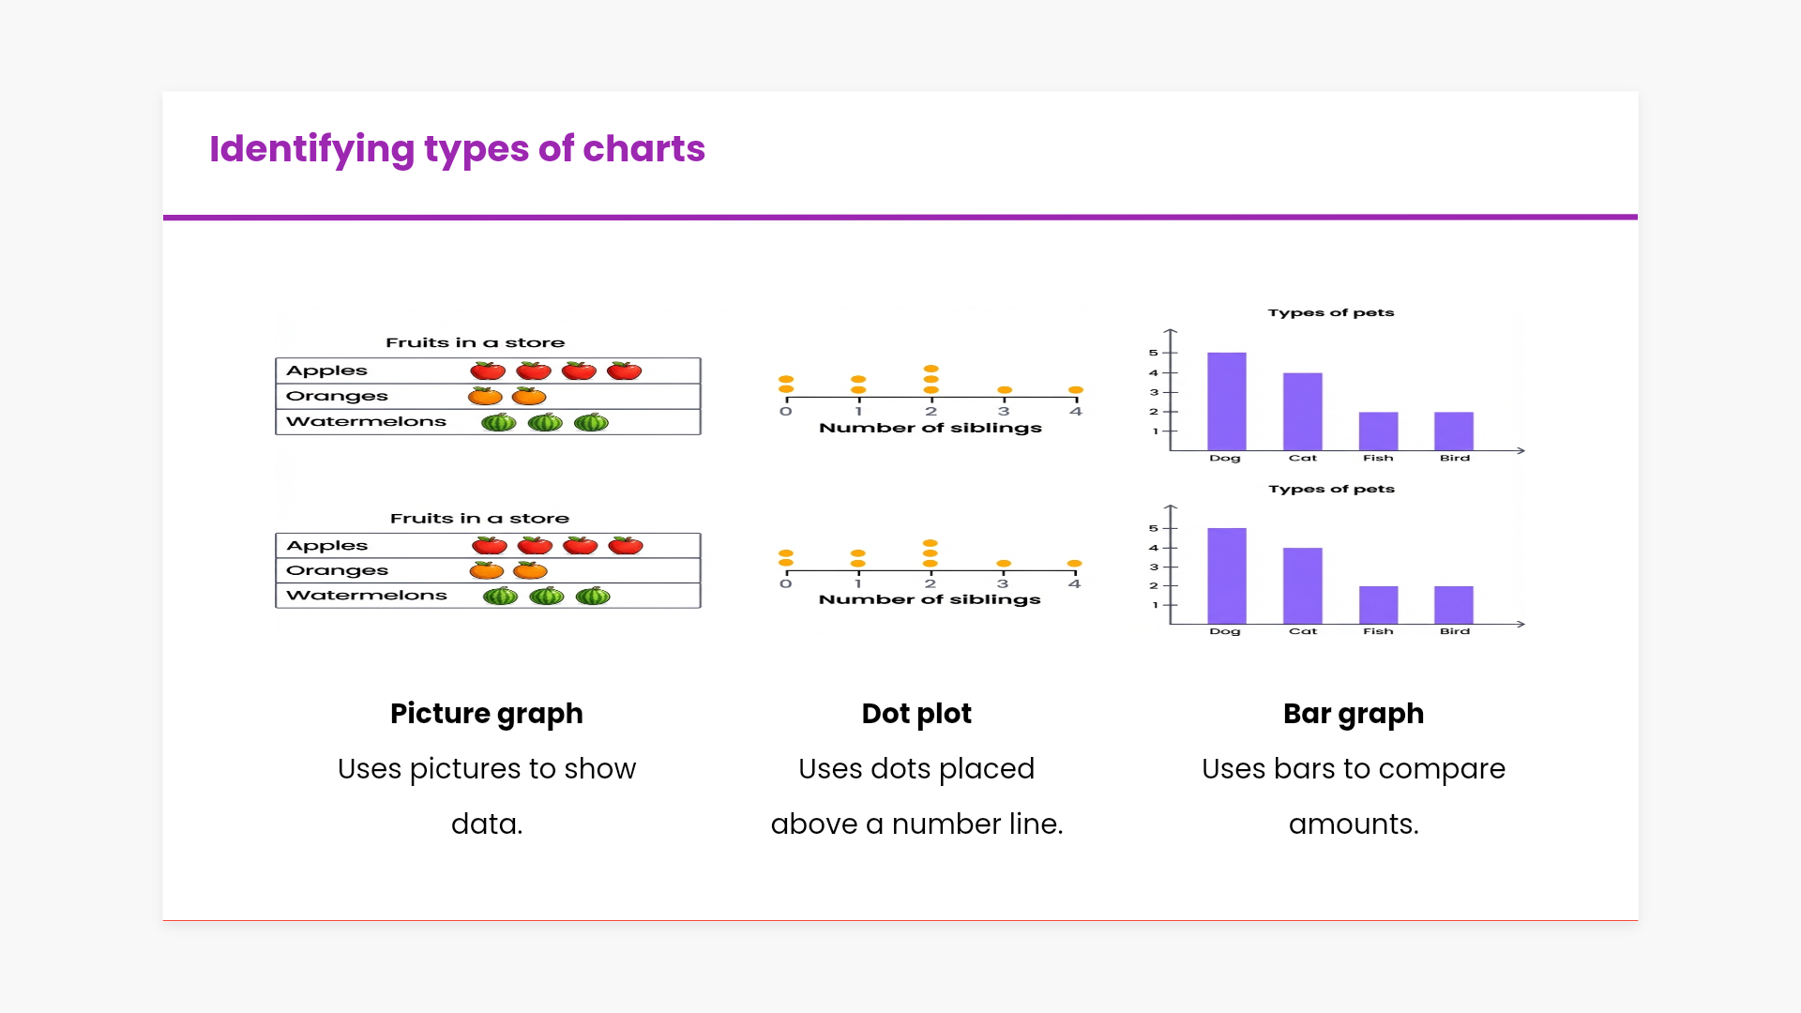This screenshot has width=1801, height=1013.
Task: Click the dot above 4 in the lower dot plot
Action: (x=1075, y=564)
